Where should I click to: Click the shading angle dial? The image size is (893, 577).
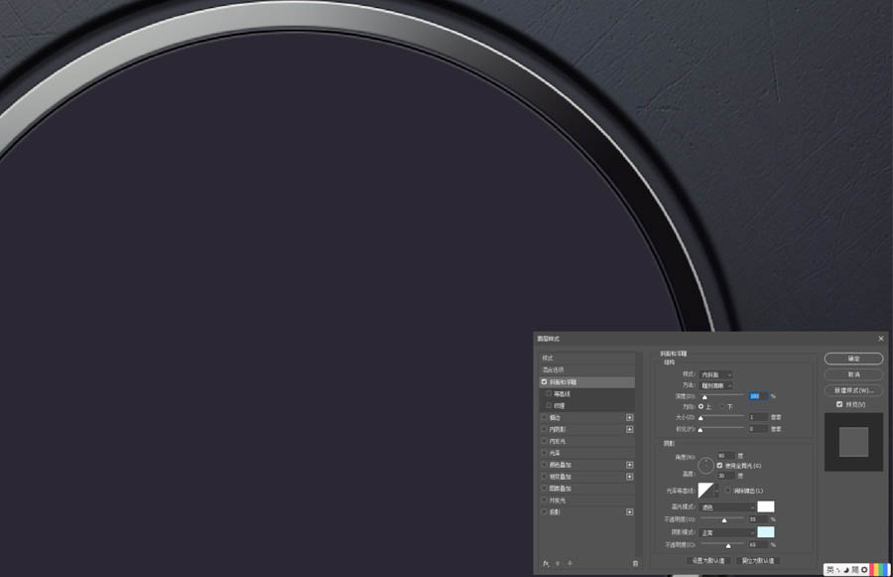[705, 466]
